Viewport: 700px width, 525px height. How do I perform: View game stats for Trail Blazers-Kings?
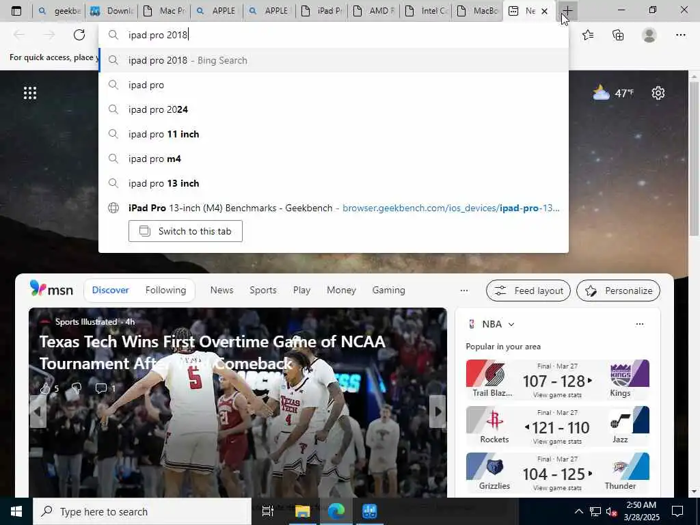coord(557,394)
